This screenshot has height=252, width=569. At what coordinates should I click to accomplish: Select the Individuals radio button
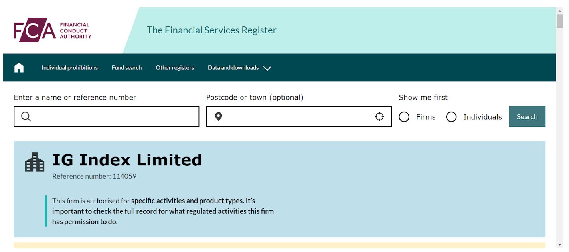[x=451, y=117]
